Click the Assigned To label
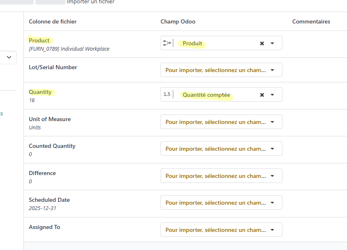Image resolution: width=347 pixels, height=250 pixels. (44, 227)
